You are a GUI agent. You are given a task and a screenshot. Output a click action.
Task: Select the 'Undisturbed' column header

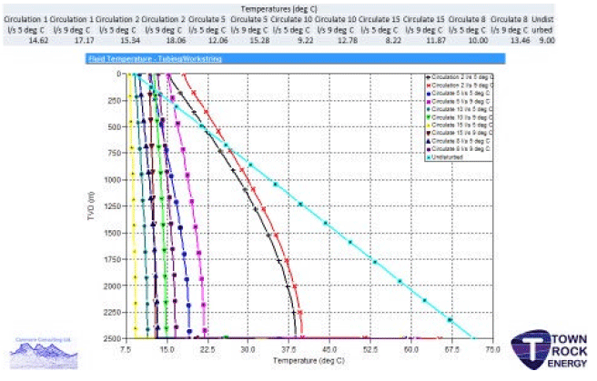(x=542, y=25)
